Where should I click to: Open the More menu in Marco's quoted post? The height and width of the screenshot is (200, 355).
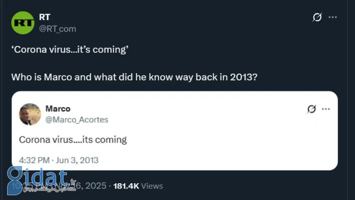(x=326, y=109)
